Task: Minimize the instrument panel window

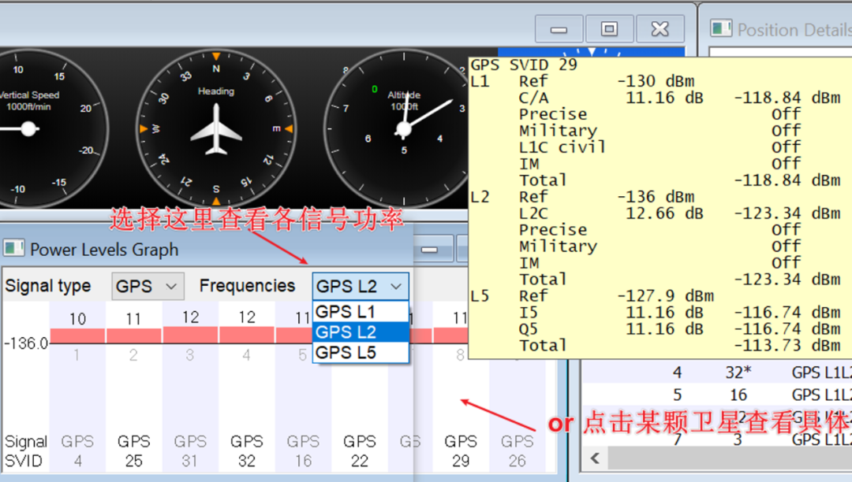Action: tap(559, 29)
